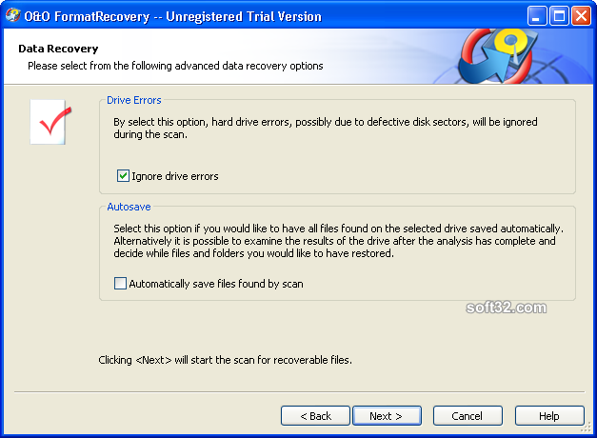This screenshot has height=438, width=597.
Task: Click 'Please select from the following' subtitle
Action: click(175, 66)
